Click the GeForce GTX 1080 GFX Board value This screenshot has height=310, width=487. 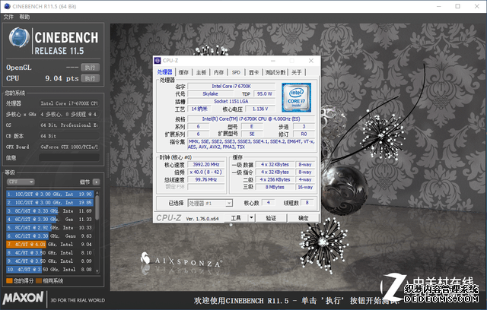(69, 147)
